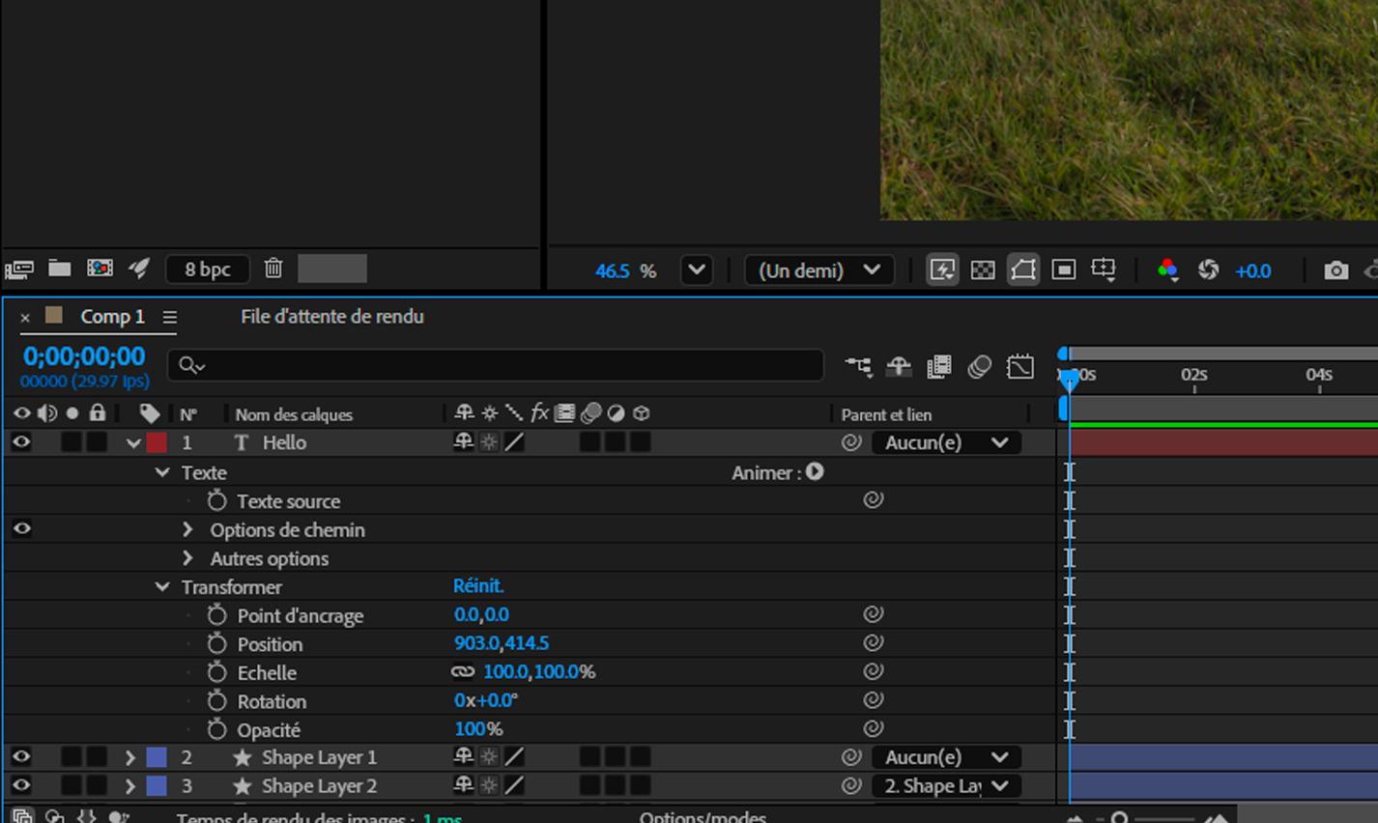Open the Hello layer parent dropdown
1378x823 pixels.
click(x=946, y=442)
